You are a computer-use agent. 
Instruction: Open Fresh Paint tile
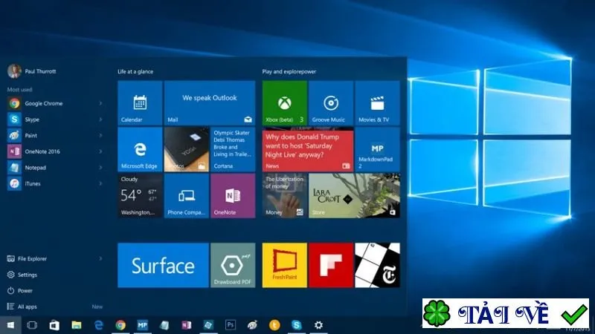tap(285, 265)
